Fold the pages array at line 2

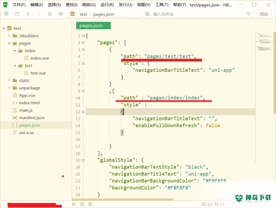tap(83, 42)
